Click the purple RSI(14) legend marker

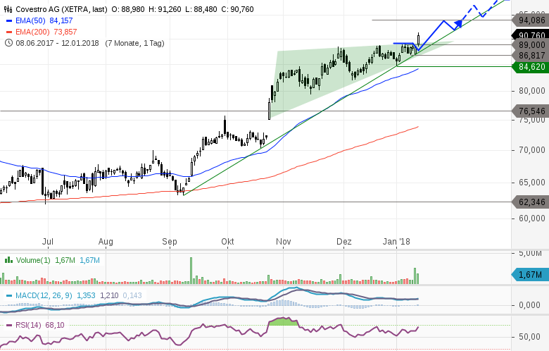coord(9,326)
